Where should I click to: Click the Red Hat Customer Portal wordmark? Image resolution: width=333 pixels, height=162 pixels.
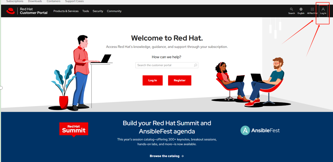click(x=34, y=11)
